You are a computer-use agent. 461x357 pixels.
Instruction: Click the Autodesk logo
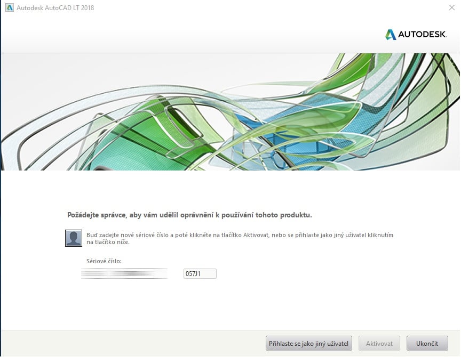click(416, 34)
